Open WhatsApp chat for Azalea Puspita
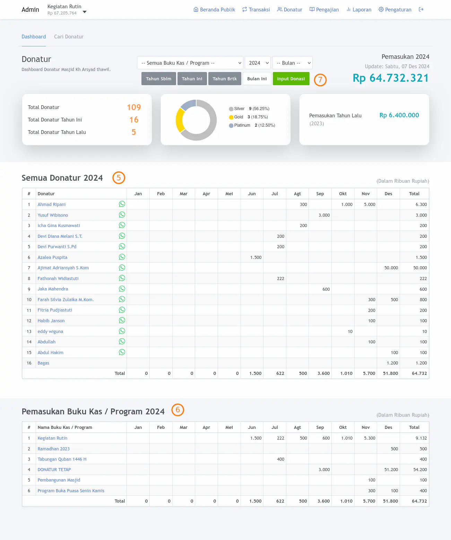Viewport: 451px width, 540px height. click(x=122, y=257)
